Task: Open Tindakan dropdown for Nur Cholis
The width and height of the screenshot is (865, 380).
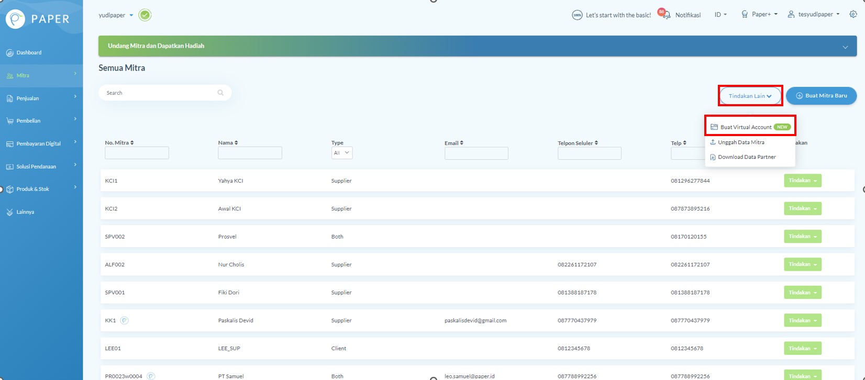Action: (x=802, y=264)
